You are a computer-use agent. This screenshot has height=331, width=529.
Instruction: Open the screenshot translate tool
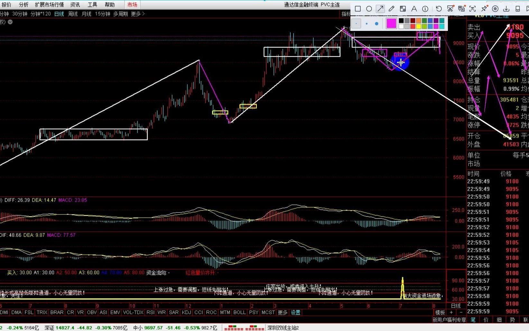461,9
